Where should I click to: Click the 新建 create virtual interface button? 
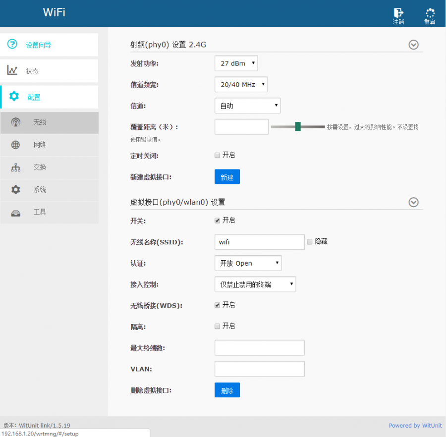(x=227, y=177)
